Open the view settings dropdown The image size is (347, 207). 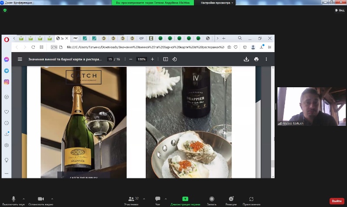pyautogui.click(x=217, y=3)
